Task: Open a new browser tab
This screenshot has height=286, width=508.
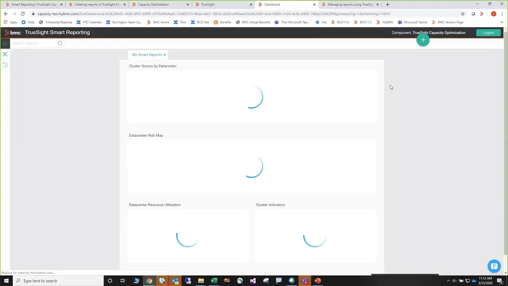Action: [x=387, y=4]
